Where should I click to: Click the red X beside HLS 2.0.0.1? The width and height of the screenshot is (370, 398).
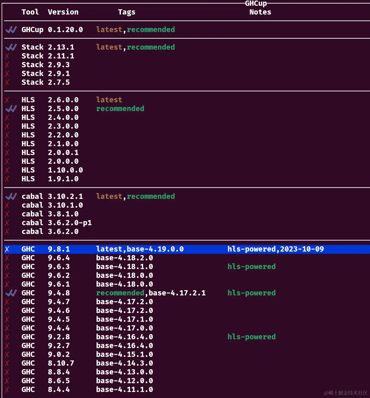(7, 153)
